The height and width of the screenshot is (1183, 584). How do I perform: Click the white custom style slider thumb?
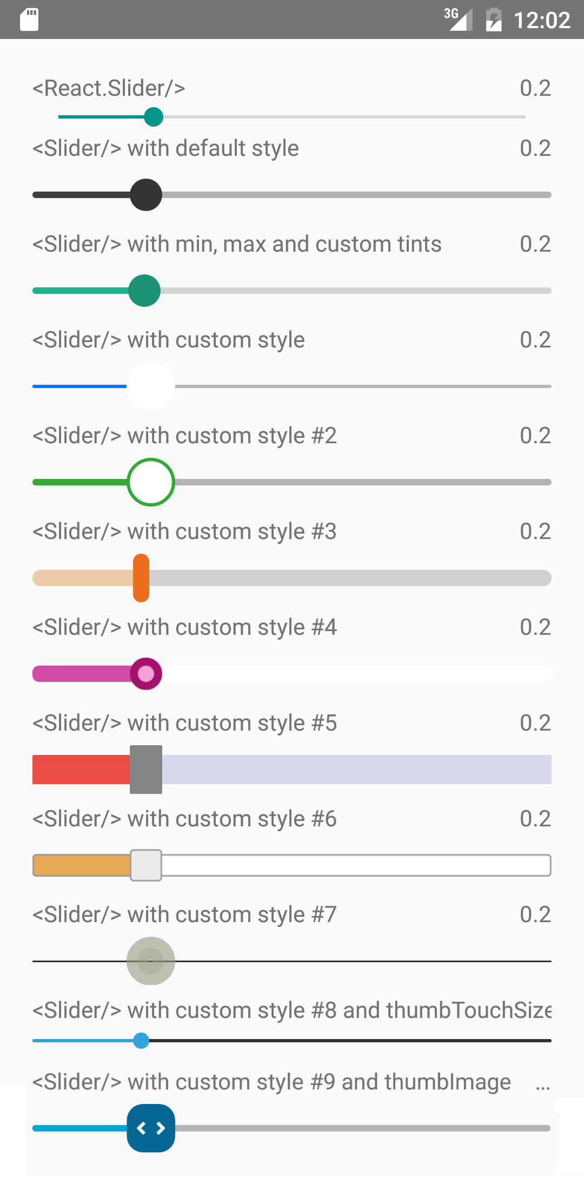[151, 386]
